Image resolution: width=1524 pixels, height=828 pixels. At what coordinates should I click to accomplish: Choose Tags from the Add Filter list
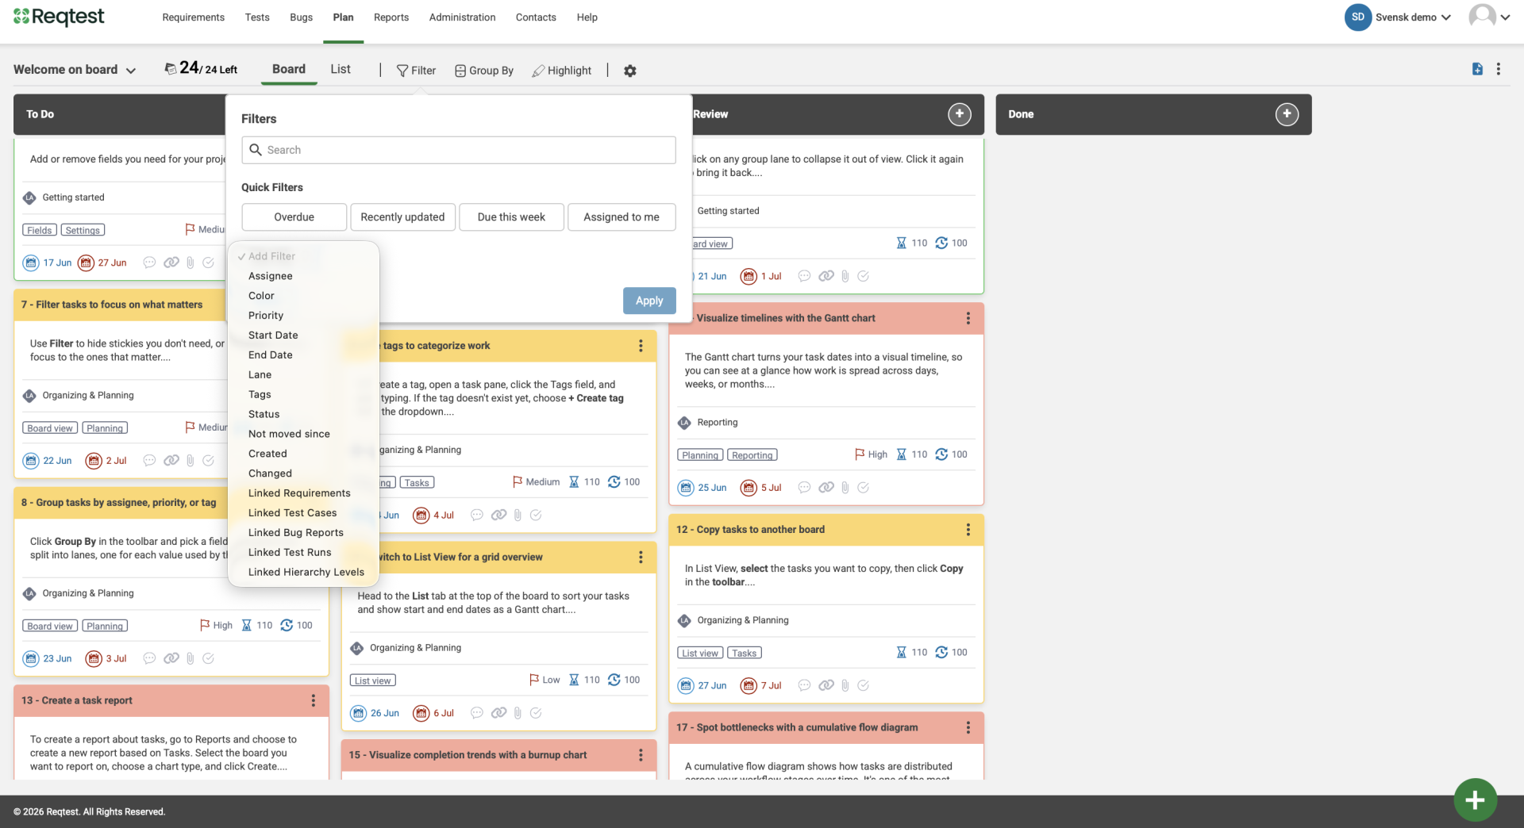(260, 395)
